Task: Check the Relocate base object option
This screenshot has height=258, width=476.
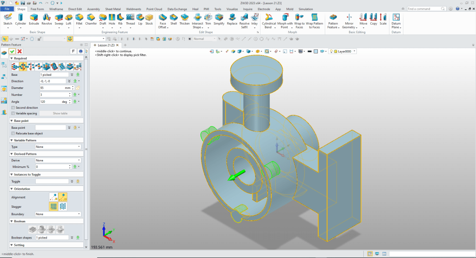Action: tap(13, 133)
